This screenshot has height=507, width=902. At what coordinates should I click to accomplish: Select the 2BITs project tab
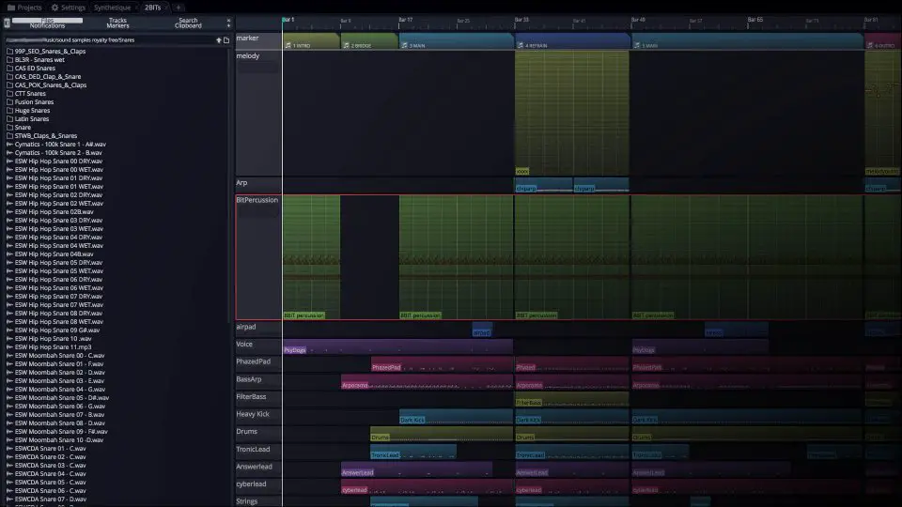(x=152, y=8)
